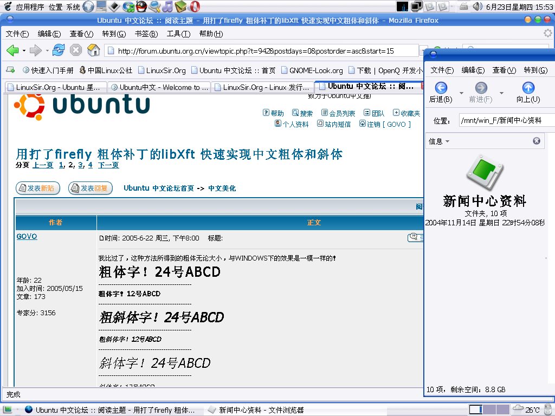
Task: Click the 上一页 previous page link
Action: pyautogui.click(x=43, y=165)
